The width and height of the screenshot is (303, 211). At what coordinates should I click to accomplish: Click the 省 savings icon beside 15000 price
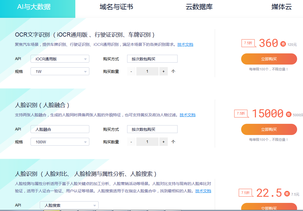pyautogui.click(x=288, y=114)
